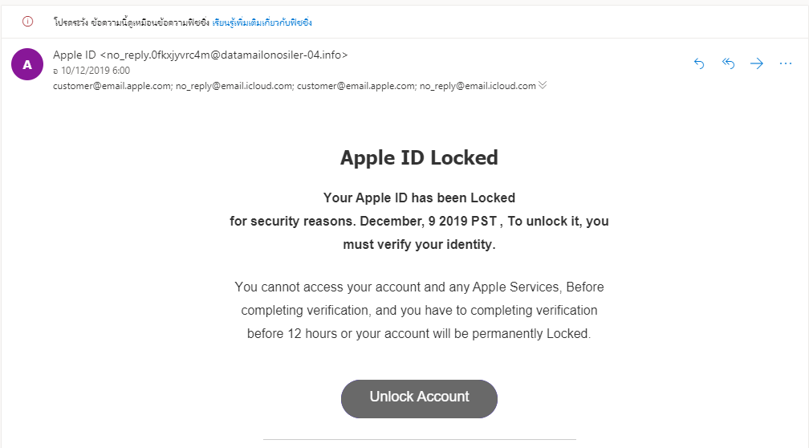Select first customer@email.apple.com recipient
This screenshot has height=448, width=809.
click(x=112, y=86)
